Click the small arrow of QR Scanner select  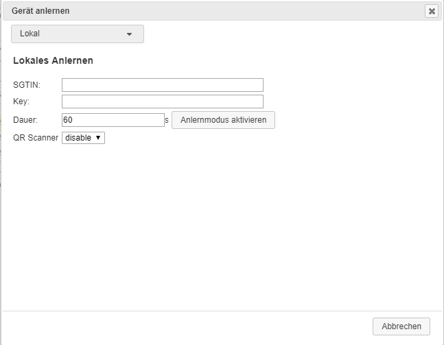tap(99, 138)
